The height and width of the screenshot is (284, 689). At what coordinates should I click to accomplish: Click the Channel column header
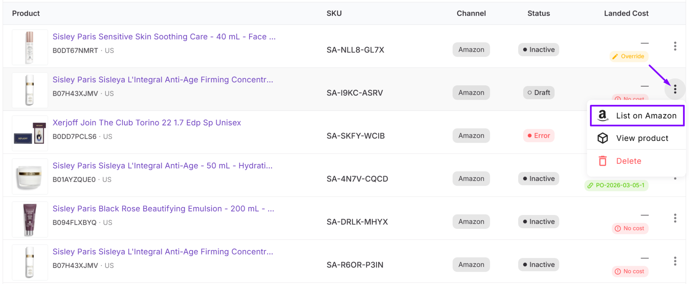click(471, 13)
